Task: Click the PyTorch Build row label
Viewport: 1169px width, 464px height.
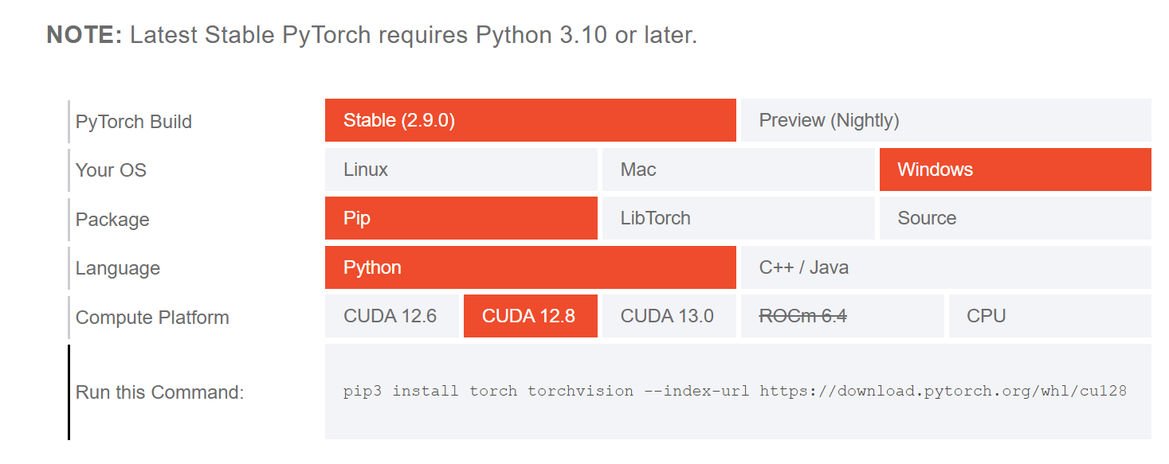Action: click(133, 122)
